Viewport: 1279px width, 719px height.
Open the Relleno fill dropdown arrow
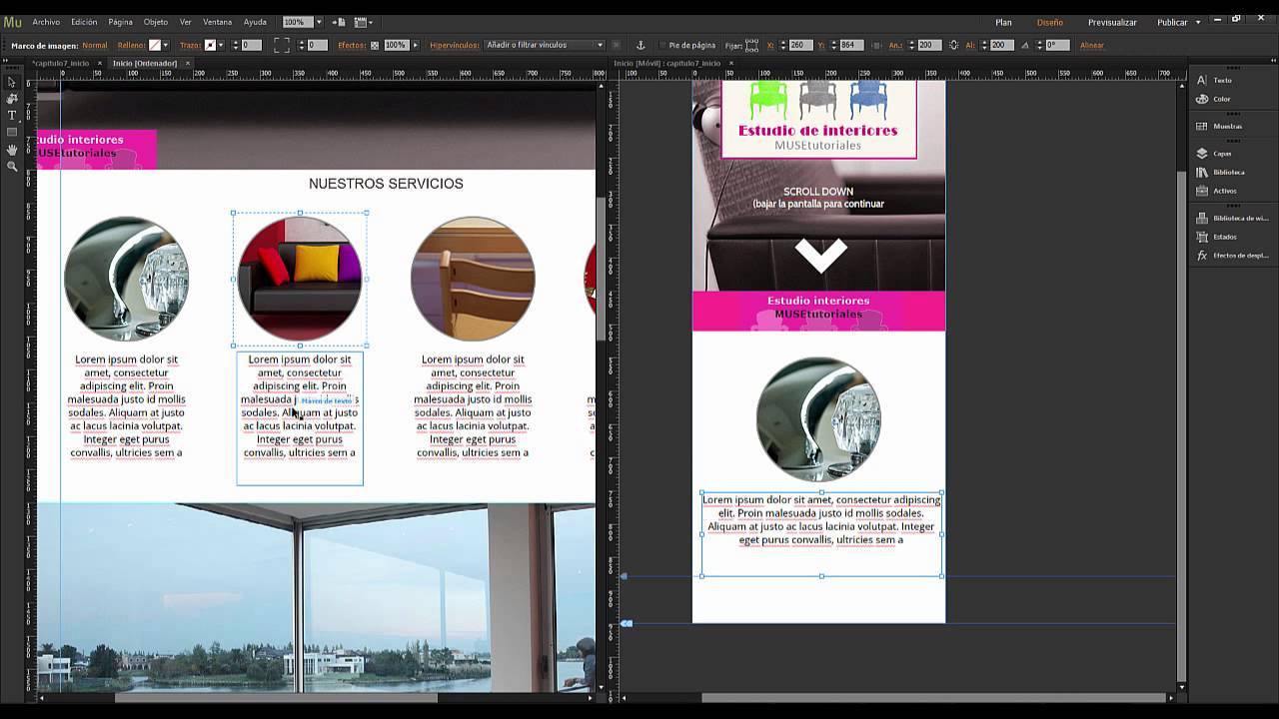(x=168, y=45)
